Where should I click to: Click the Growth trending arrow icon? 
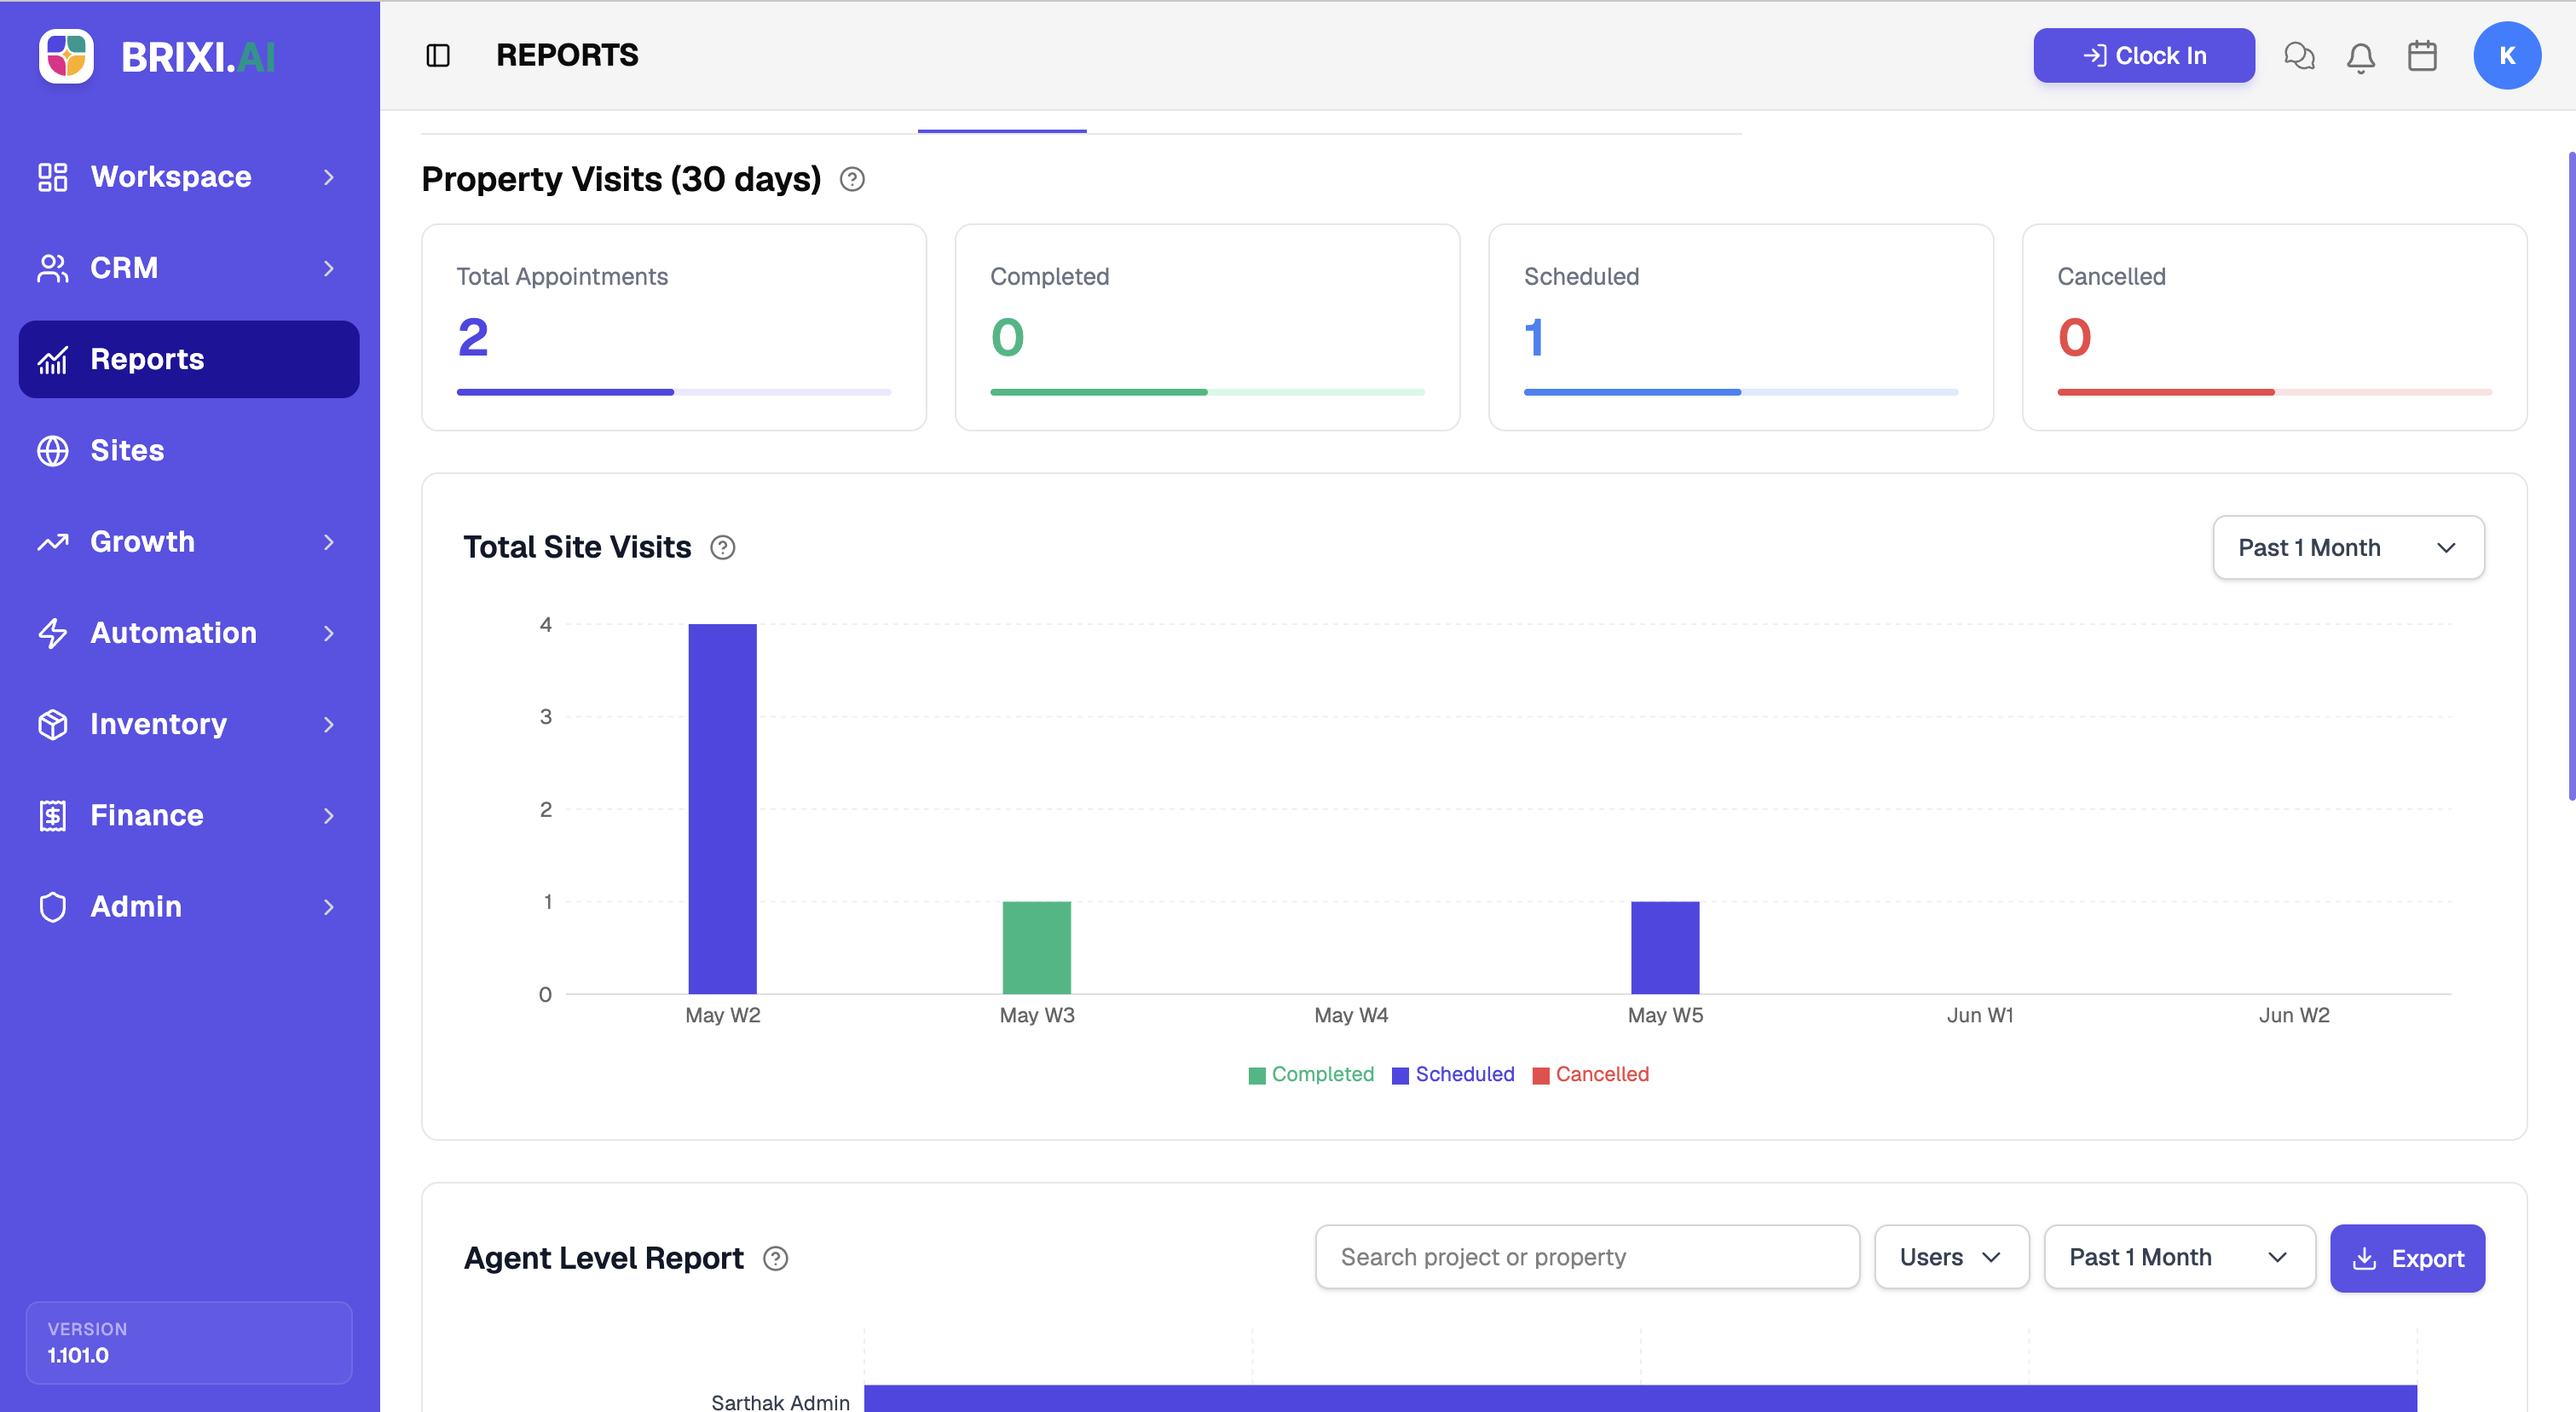click(x=53, y=542)
